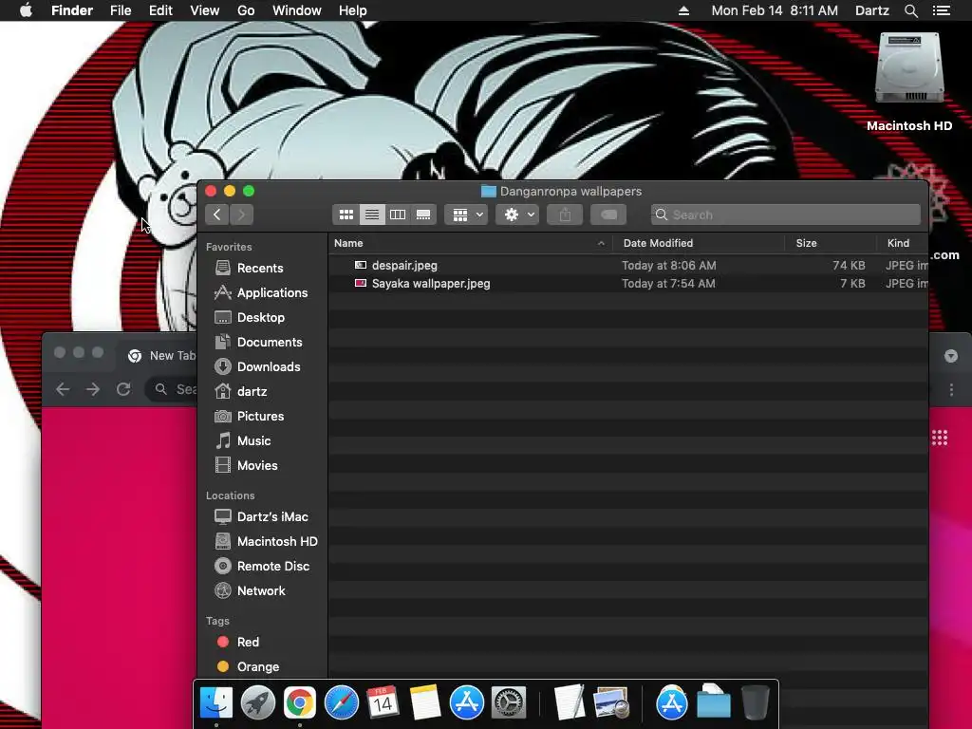Open System Preferences from the Dock
Screen dimensions: 972x729
(x=509, y=703)
